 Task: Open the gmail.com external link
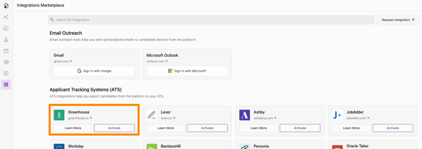point(63,61)
